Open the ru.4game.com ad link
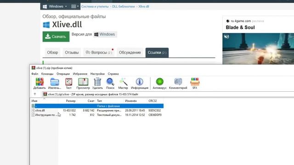Viewport: 294px width, 165px height. tap(241, 21)
